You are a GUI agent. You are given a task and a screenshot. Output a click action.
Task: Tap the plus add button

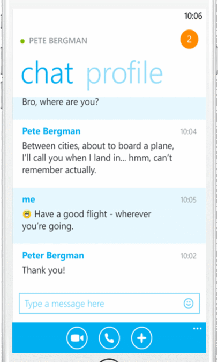click(x=141, y=338)
